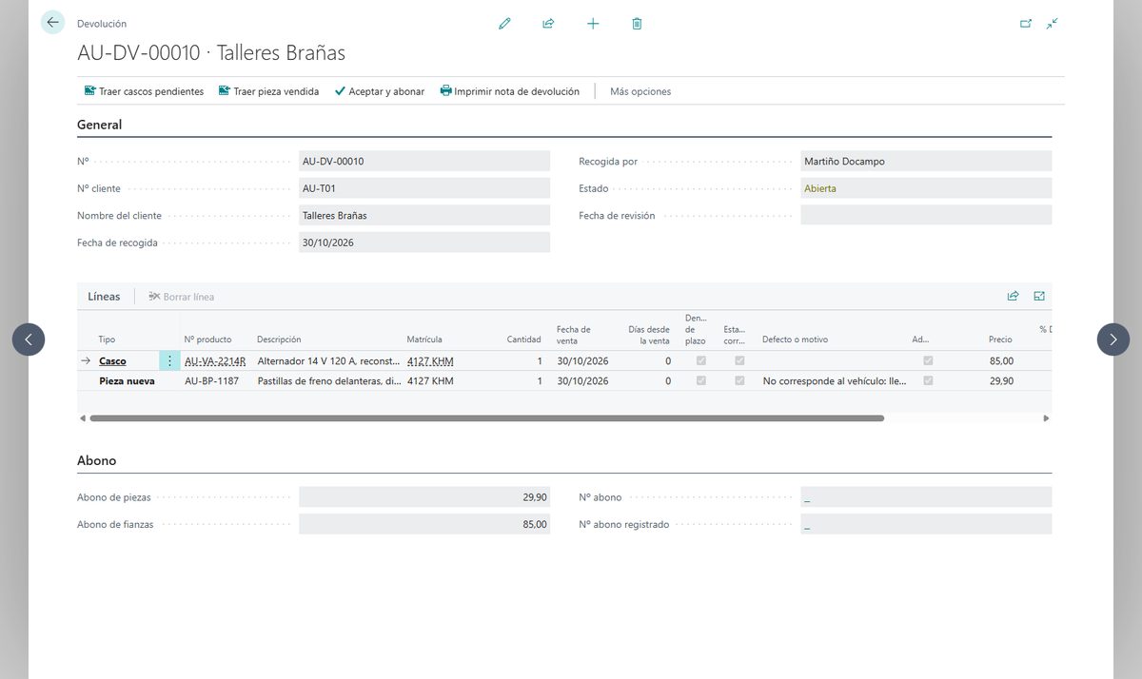Go to the previous record with the left chevron
1142x679 pixels.
pyautogui.click(x=29, y=339)
